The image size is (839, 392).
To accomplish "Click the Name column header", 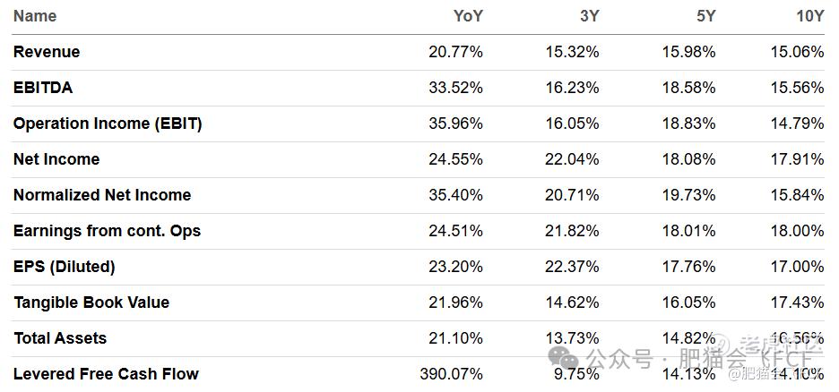I will [35, 16].
